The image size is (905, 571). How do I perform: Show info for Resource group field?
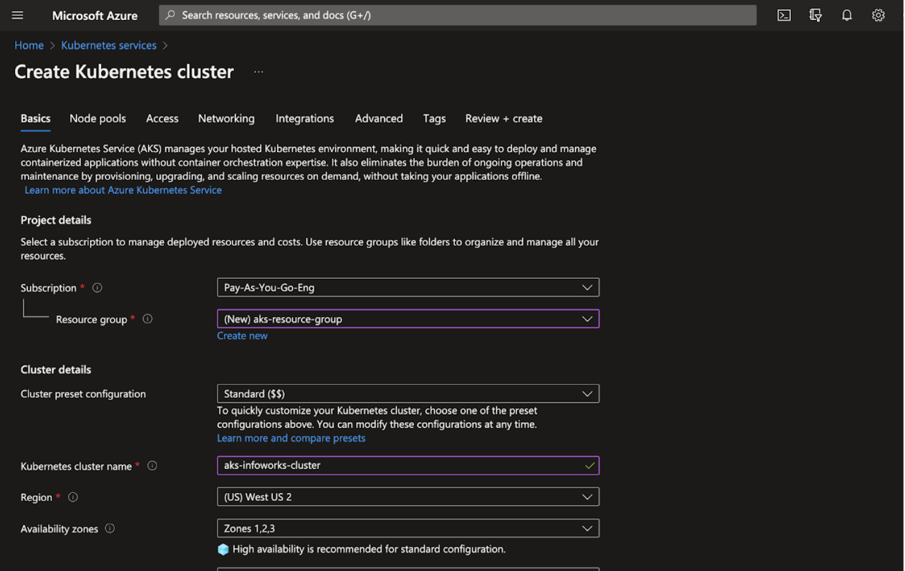coord(147,319)
